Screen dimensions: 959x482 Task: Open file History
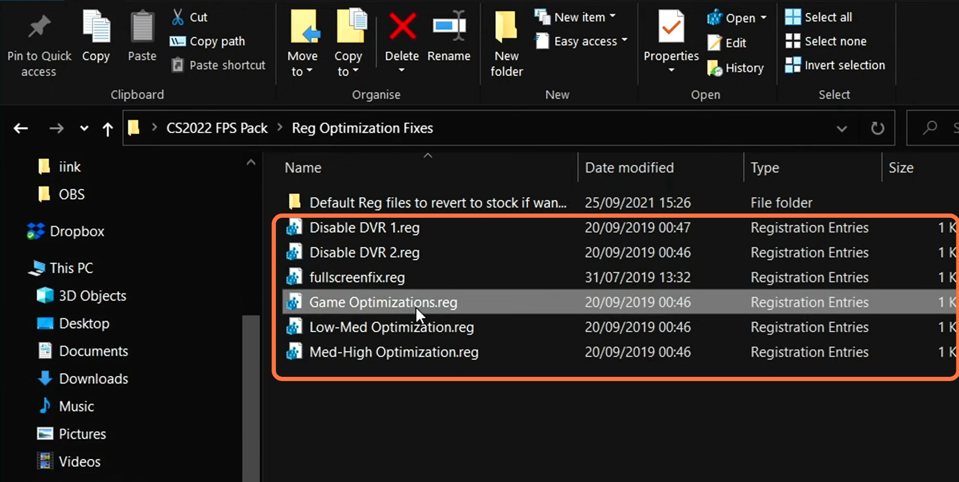tap(735, 68)
